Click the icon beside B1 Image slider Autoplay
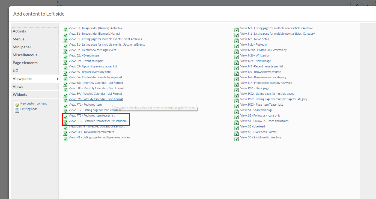This screenshot has height=199, width=376. [x=65, y=30]
